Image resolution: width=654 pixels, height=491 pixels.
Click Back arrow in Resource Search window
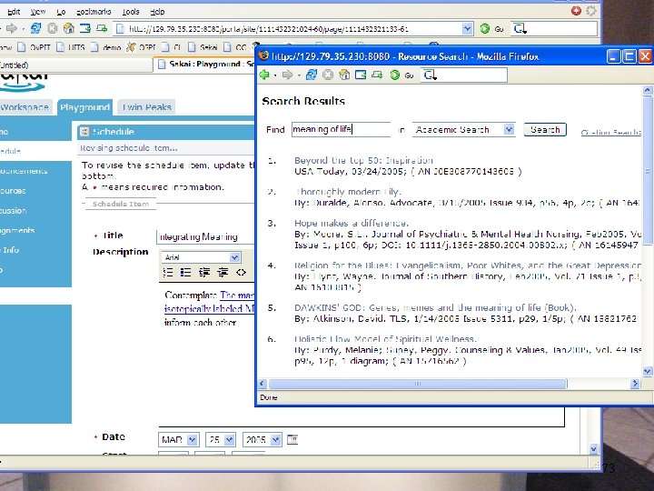(264, 75)
